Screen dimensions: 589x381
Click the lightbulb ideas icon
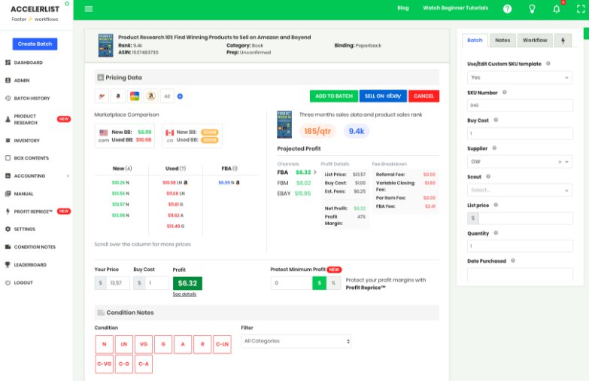(532, 9)
